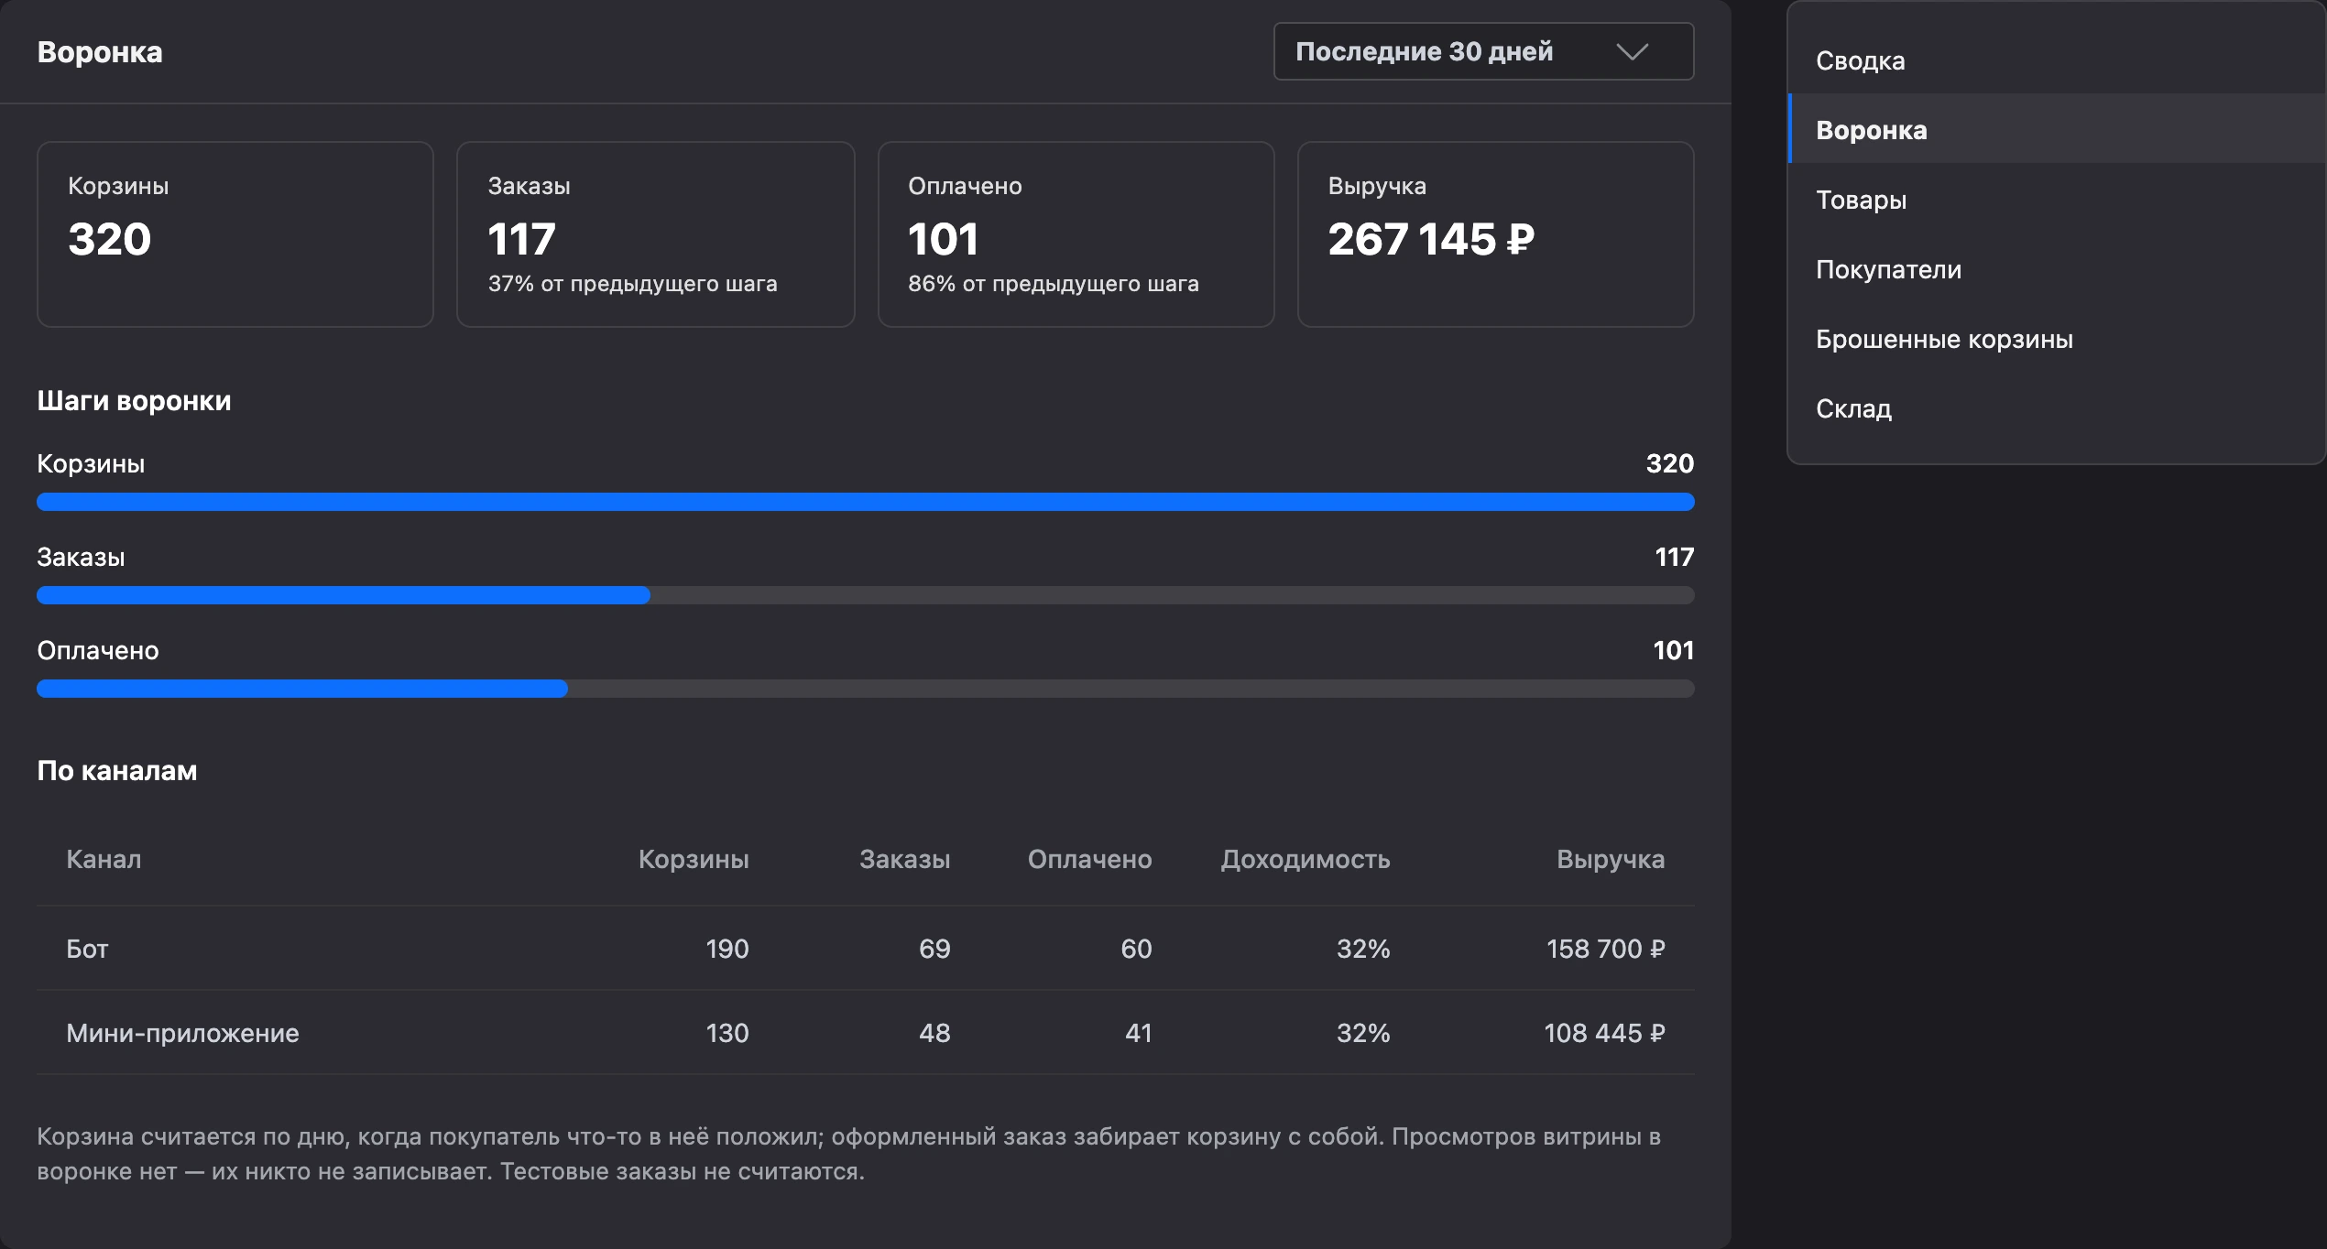Select the Мини-приложение channel row name
Screen dimensions: 2327x1249
point(182,1033)
